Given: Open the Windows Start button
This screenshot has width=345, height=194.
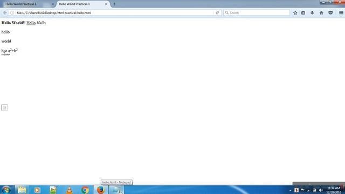Looking at the screenshot, I should pos(6,190).
